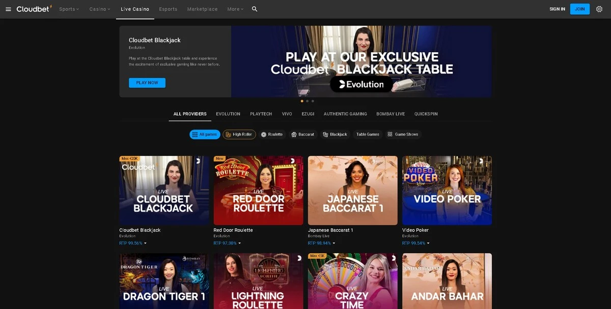The image size is (611, 309).
Task: Switch to the AUTHENTIC GAMING tab
Action: pyautogui.click(x=345, y=114)
